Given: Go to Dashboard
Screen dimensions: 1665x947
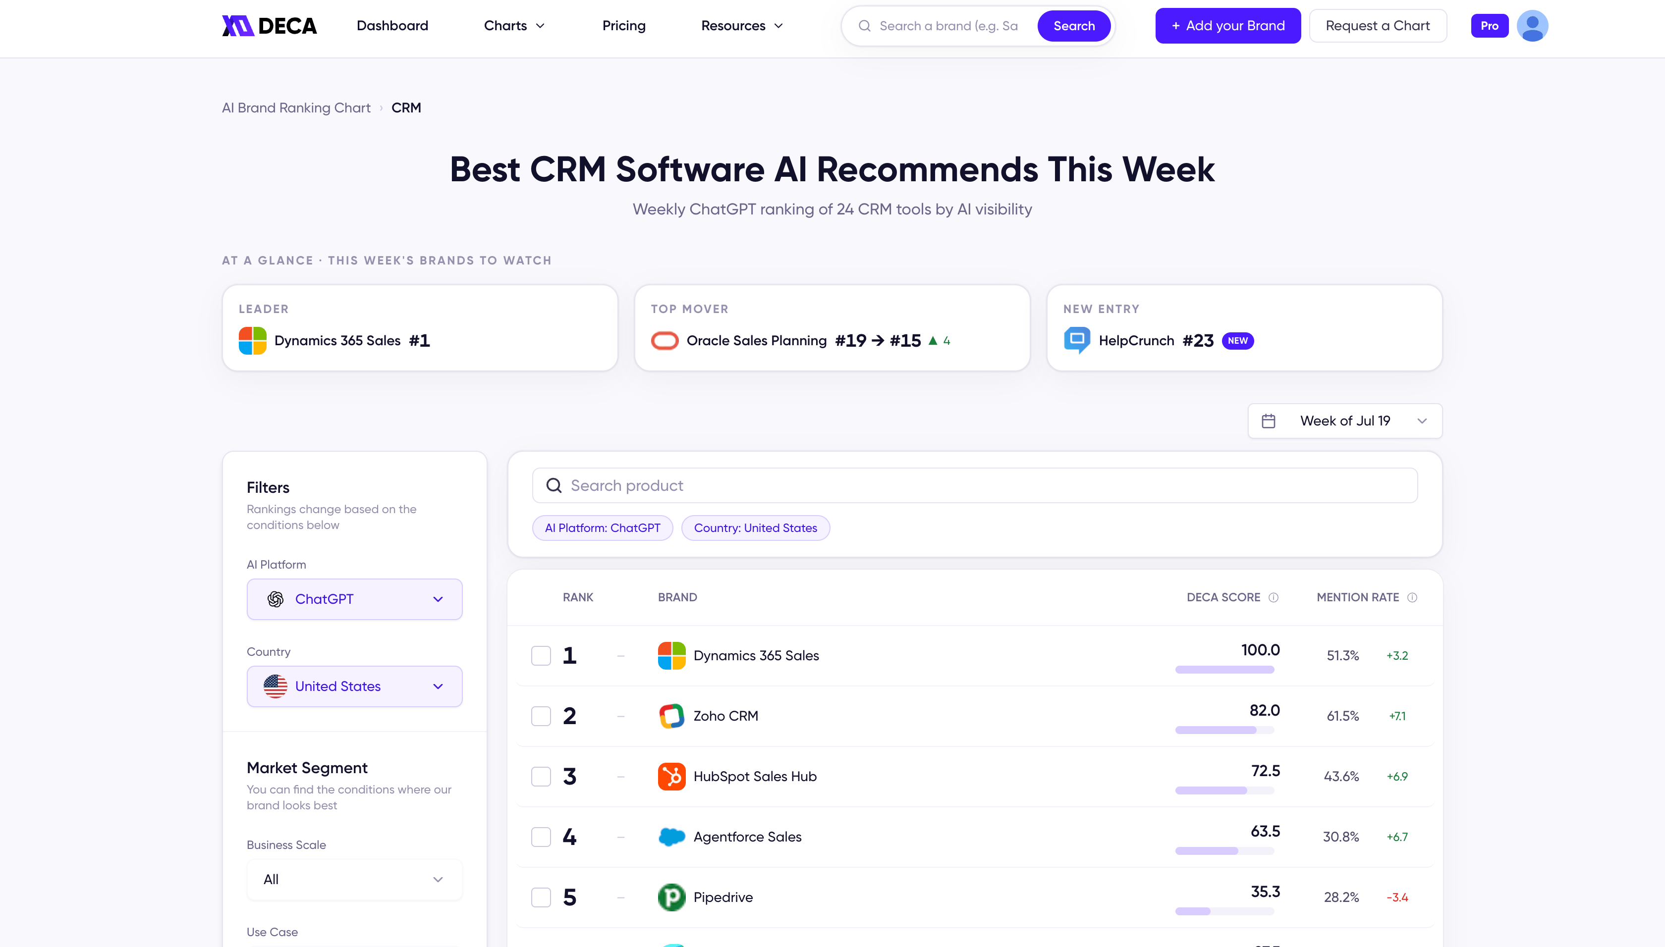Looking at the screenshot, I should click(x=392, y=26).
